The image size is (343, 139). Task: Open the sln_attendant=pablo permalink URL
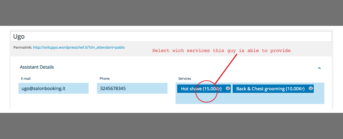[x=79, y=48]
